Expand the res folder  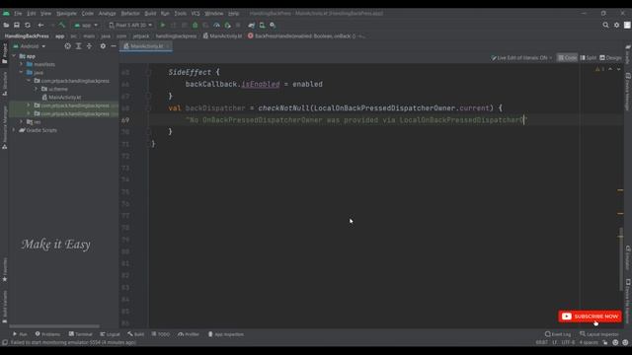22,121
